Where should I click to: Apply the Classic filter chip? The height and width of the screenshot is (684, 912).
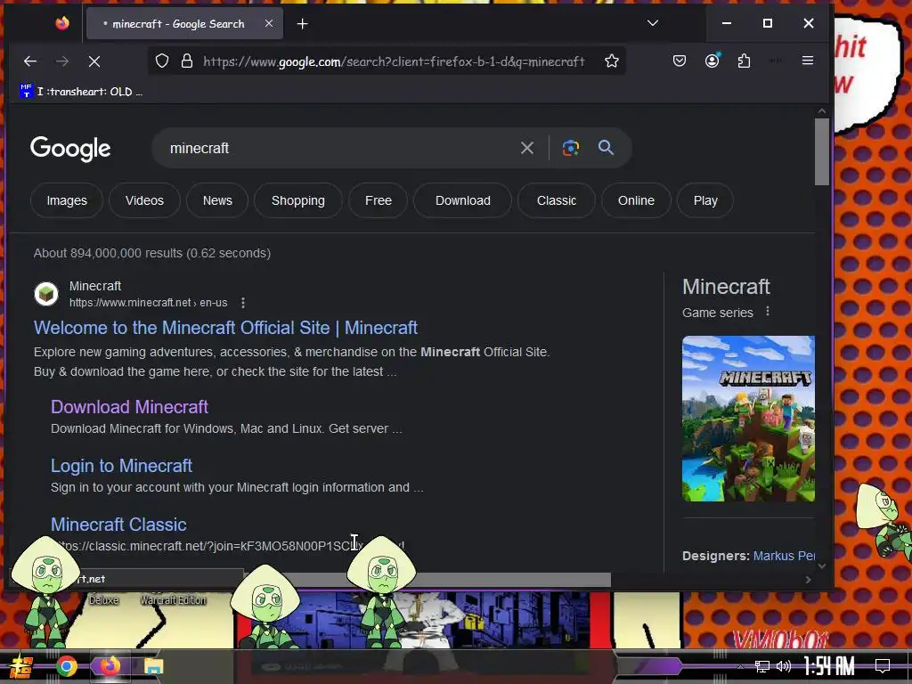tap(556, 200)
